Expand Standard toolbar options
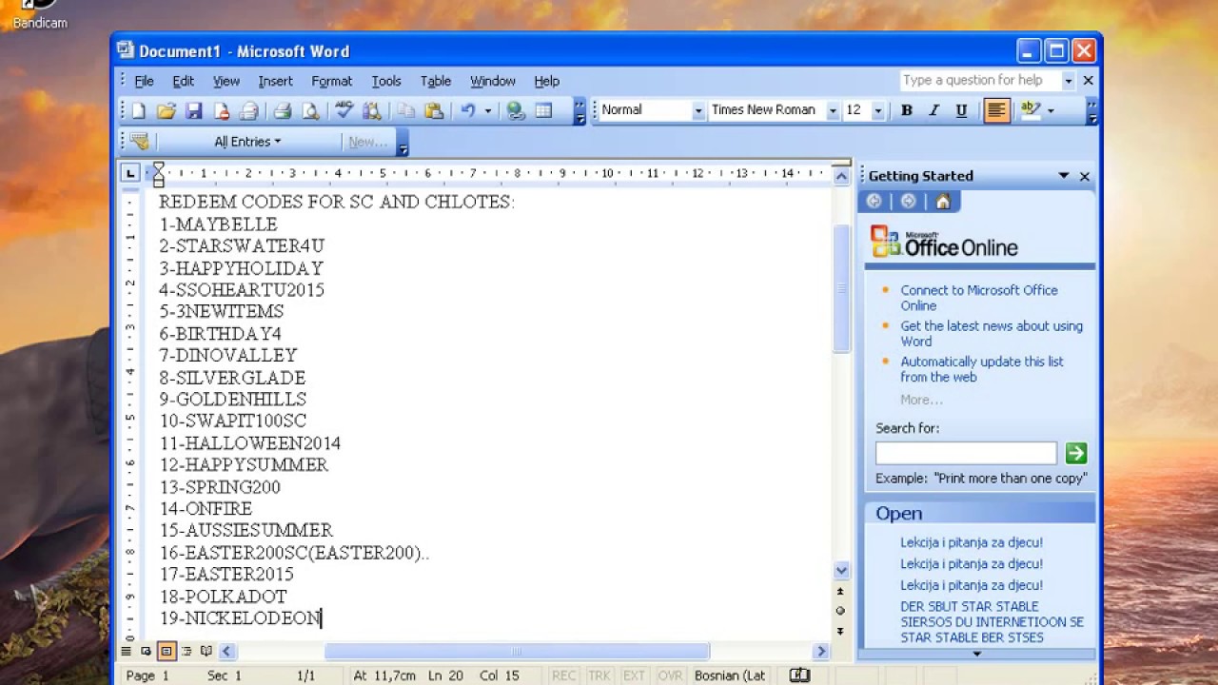 pyautogui.click(x=580, y=111)
